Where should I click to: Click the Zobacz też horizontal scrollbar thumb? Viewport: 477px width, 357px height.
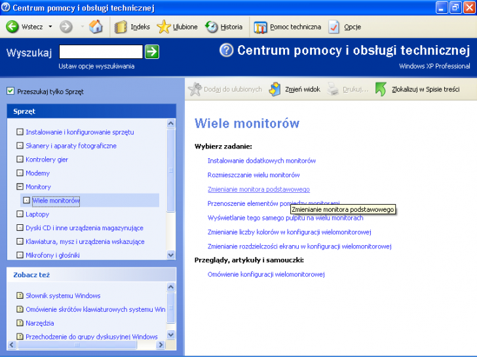pyautogui.click(x=77, y=345)
